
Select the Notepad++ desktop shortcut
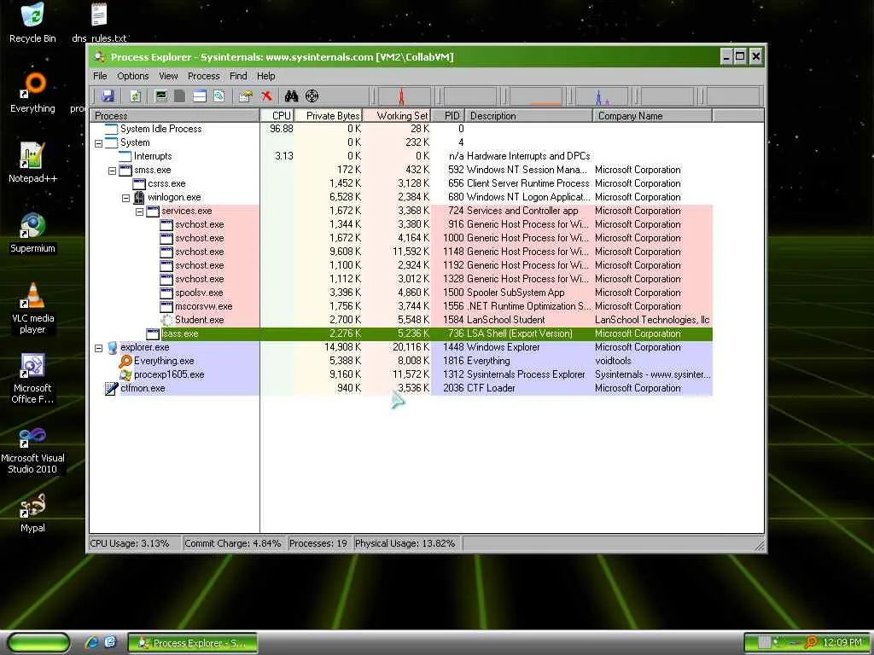32,163
